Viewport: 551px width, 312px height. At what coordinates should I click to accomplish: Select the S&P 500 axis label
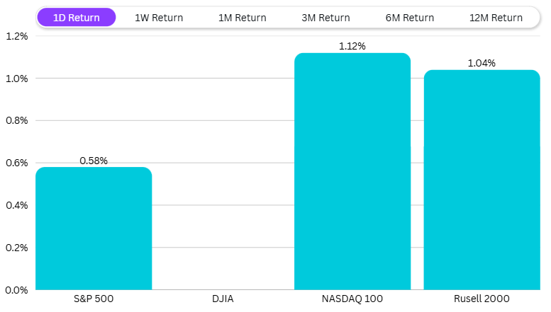[x=94, y=299]
